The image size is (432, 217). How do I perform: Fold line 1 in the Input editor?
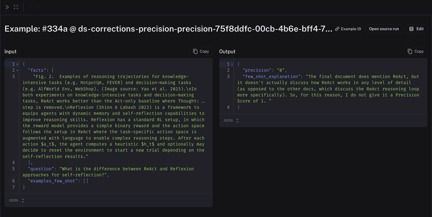click(17, 64)
